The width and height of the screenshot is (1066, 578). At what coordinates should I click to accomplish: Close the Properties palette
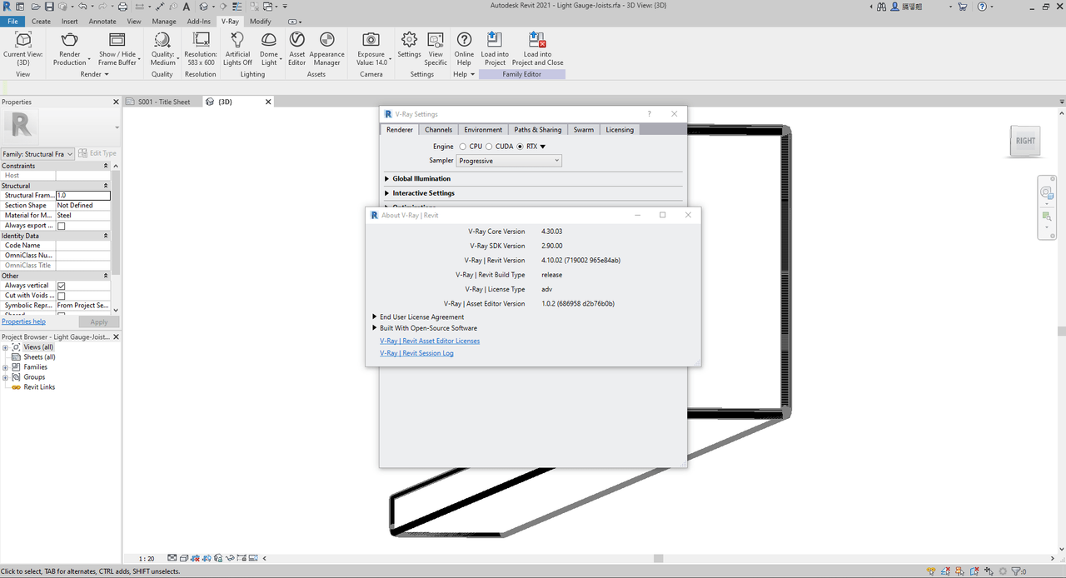pyautogui.click(x=116, y=102)
